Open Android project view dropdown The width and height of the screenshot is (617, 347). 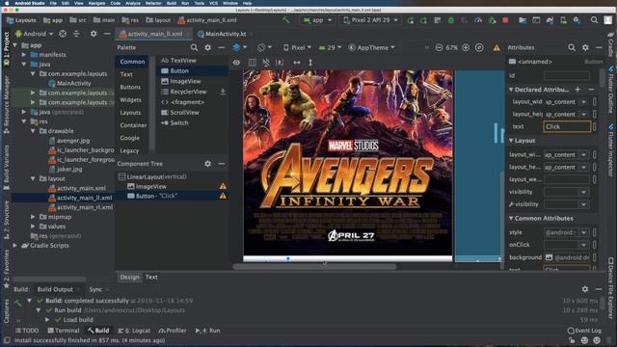click(34, 34)
